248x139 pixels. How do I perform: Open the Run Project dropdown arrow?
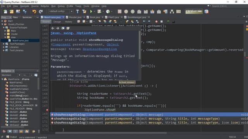(x=95, y=12)
